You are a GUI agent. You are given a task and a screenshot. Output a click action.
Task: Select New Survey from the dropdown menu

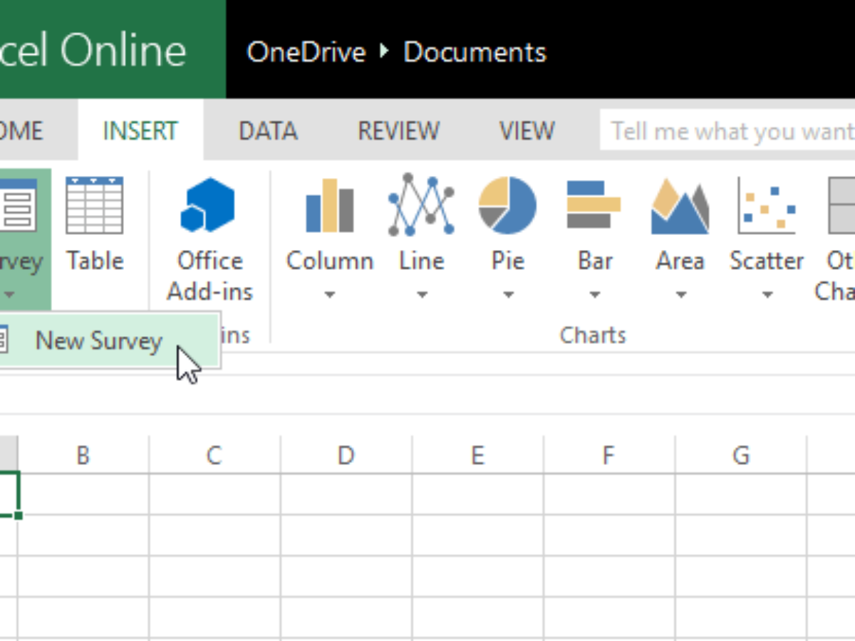coord(98,340)
